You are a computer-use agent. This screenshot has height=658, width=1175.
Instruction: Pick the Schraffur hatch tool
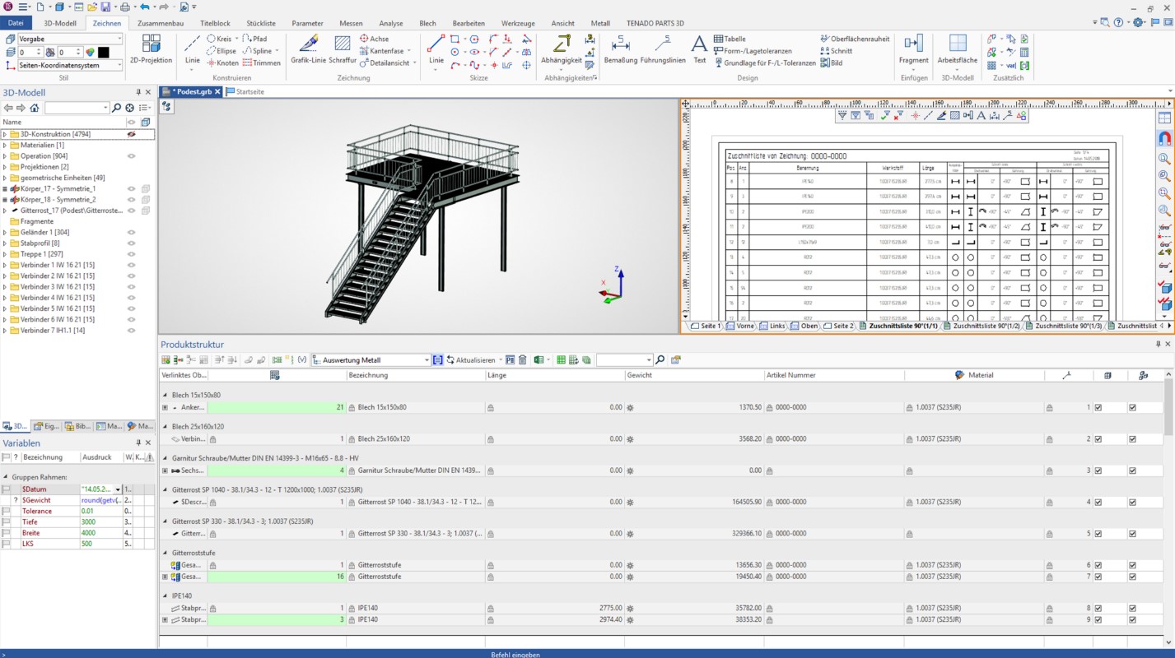343,49
